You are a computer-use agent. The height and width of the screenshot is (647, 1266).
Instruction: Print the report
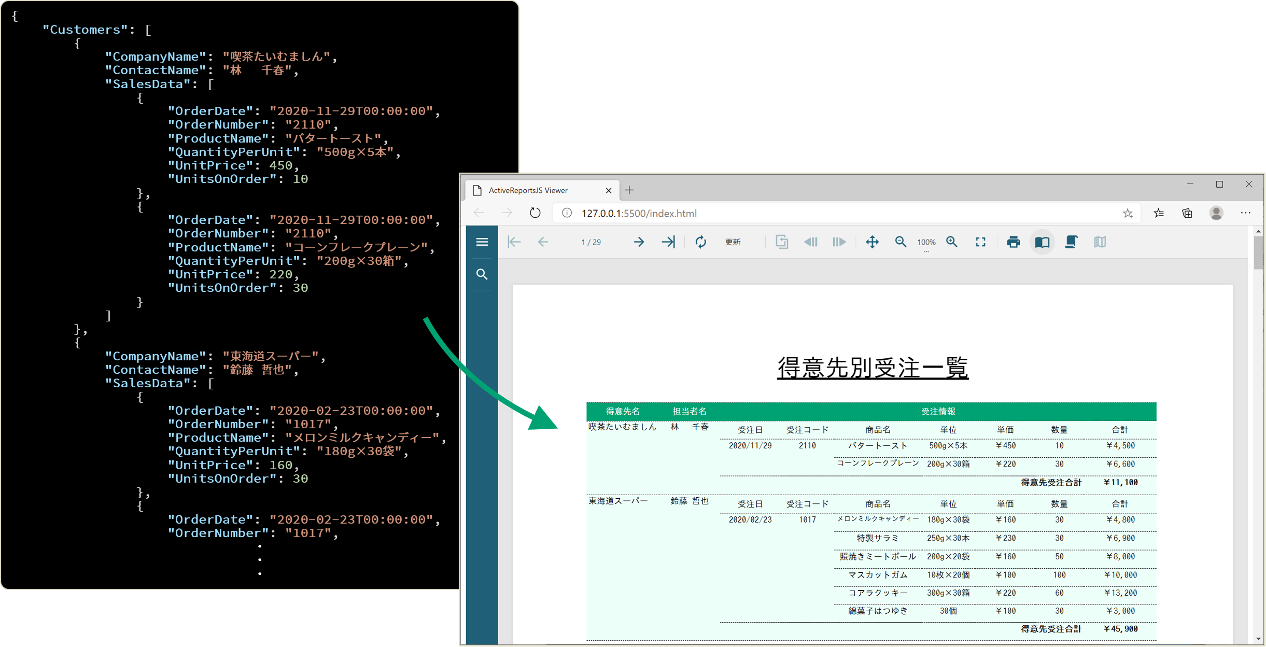pyautogui.click(x=1013, y=242)
